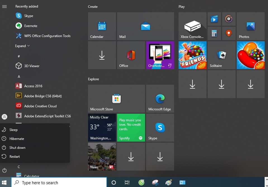Click the Windows Start button
Image resolution: width=268 pixels, height=187 pixels.
point(4,183)
